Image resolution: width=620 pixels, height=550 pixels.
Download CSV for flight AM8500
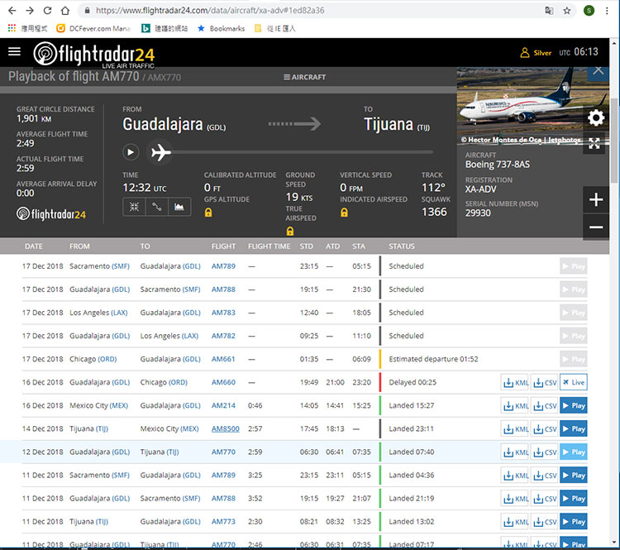[x=545, y=429]
